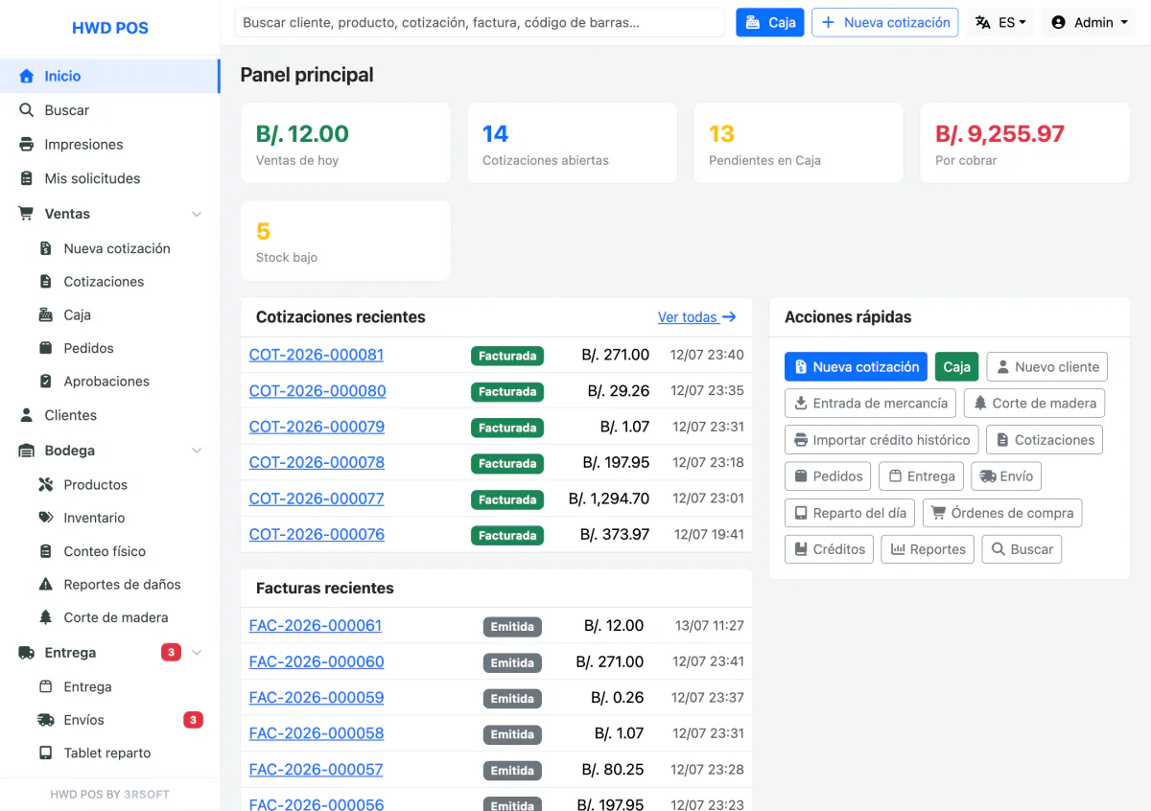
Task: Click the Reparto del día button
Action: 850,513
